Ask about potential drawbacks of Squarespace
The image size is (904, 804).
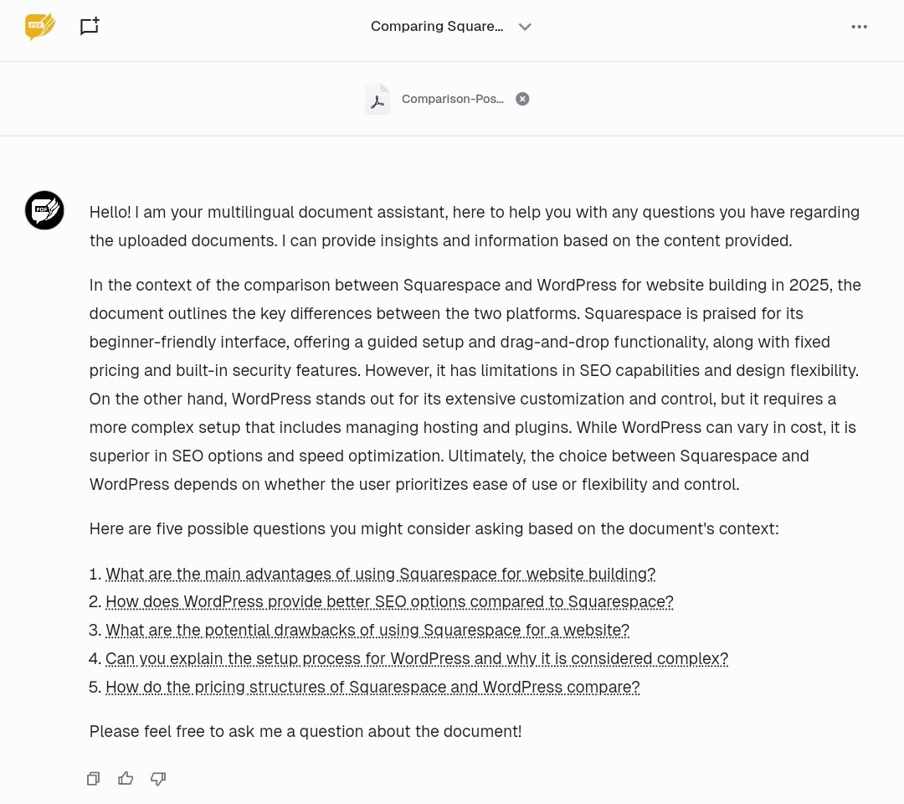pyautogui.click(x=367, y=630)
